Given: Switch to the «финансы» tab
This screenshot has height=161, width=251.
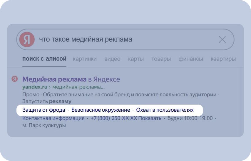Looking at the screenshot, I should 191,59.
